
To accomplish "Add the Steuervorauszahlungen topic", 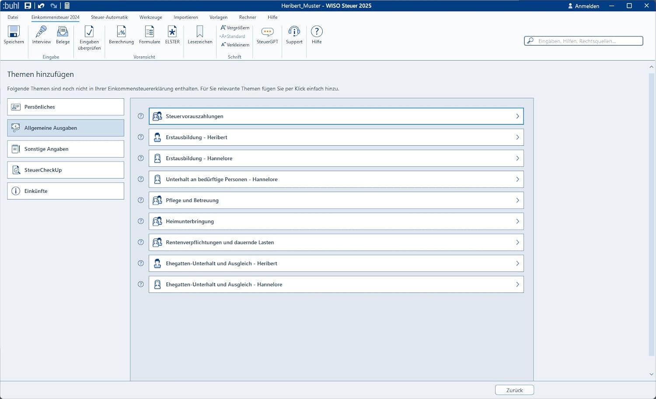I will point(336,116).
